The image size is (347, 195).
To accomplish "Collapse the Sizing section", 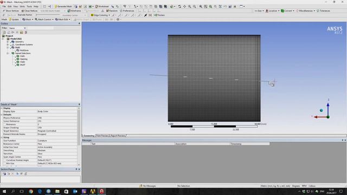I will pyautogui.click(x=2, y=138).
